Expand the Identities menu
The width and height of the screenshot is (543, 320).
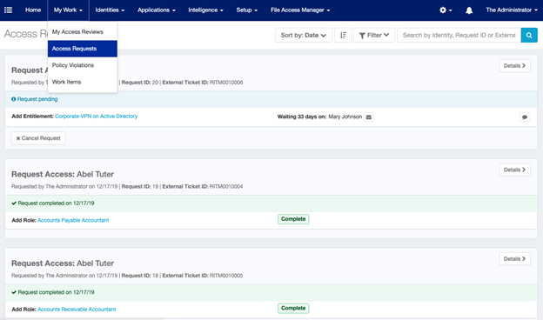[110, 10]
